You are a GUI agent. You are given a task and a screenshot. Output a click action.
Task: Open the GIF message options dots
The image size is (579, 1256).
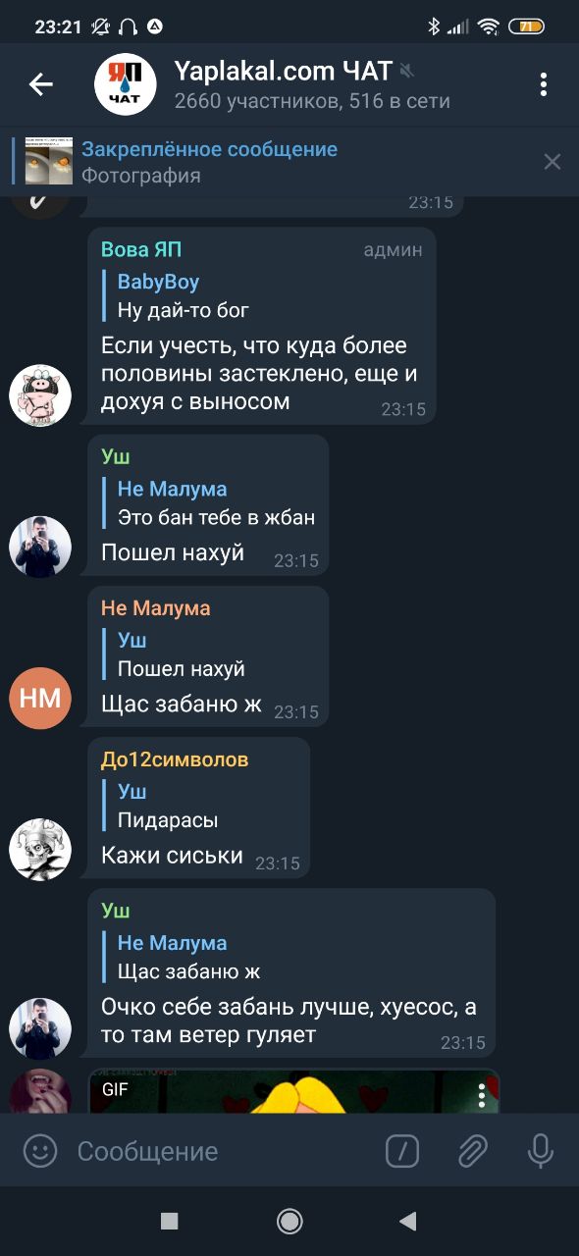point(481,1096)
